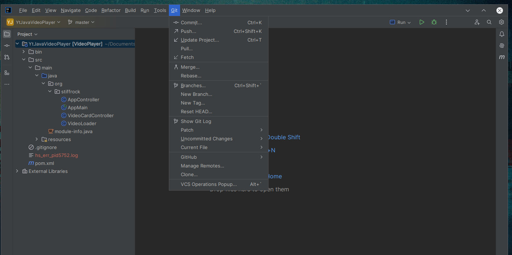
Task: Open the Commit tool window icon
Action: pos(7,46)
